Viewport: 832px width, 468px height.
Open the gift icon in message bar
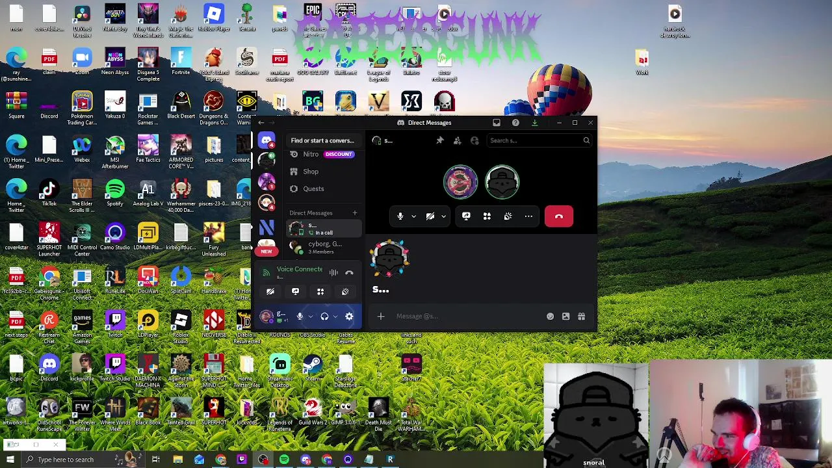pos(581,317)
